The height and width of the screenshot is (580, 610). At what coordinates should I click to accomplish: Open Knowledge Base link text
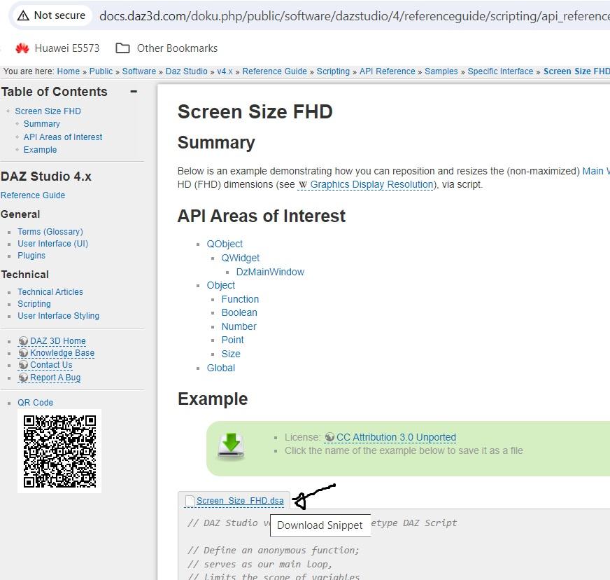coord(62,353)
